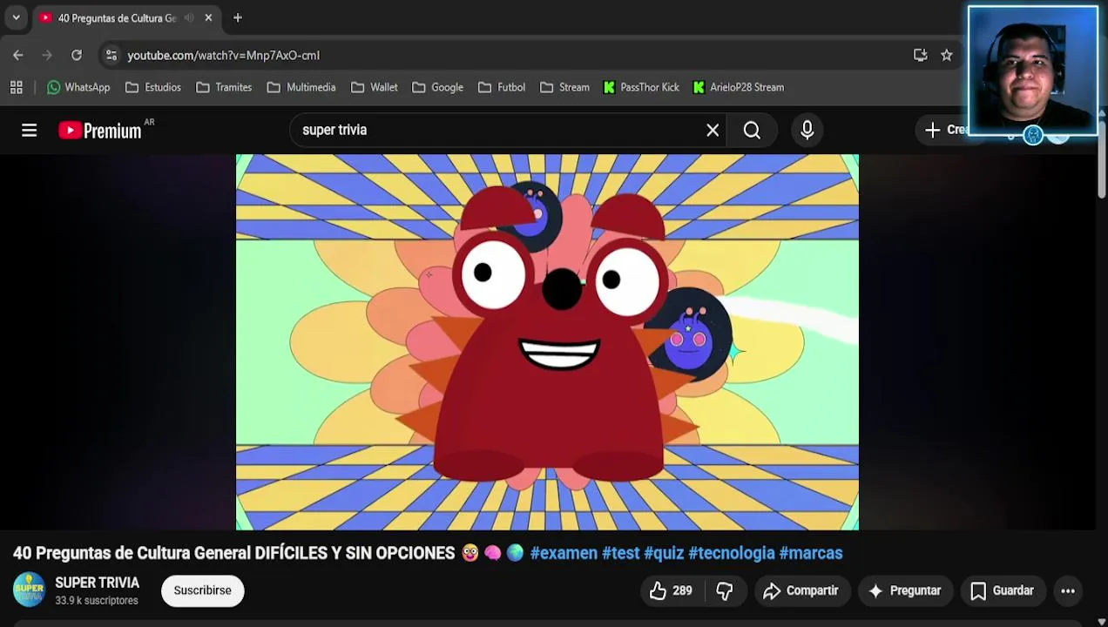Viewport: 1108px width, 627px height.
Task: Open the browser apps grid icon
Action: click(16, 87)
